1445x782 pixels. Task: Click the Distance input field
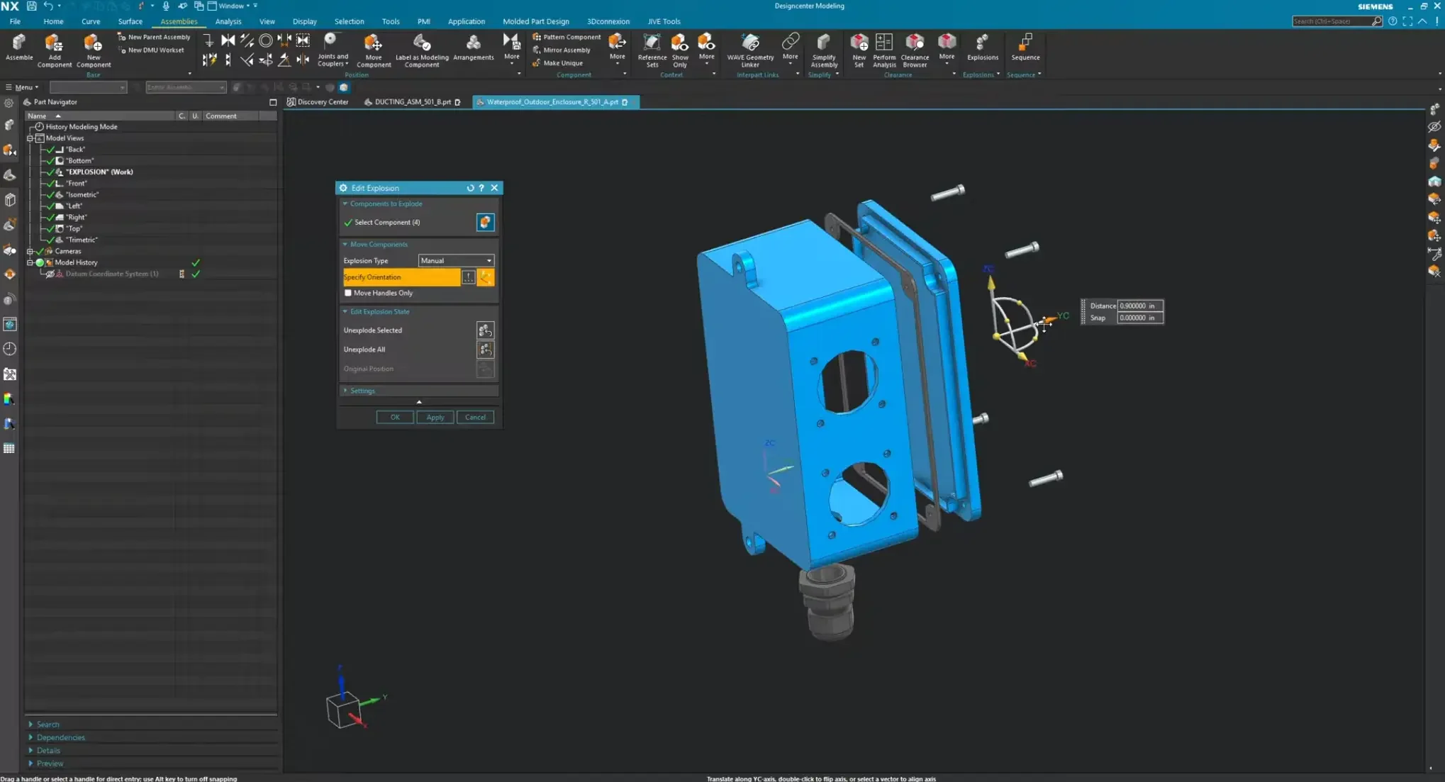[1139, 306]
